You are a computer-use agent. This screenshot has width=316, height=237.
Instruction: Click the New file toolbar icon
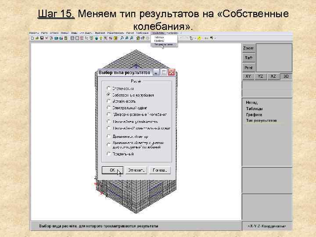click(32, 38)
